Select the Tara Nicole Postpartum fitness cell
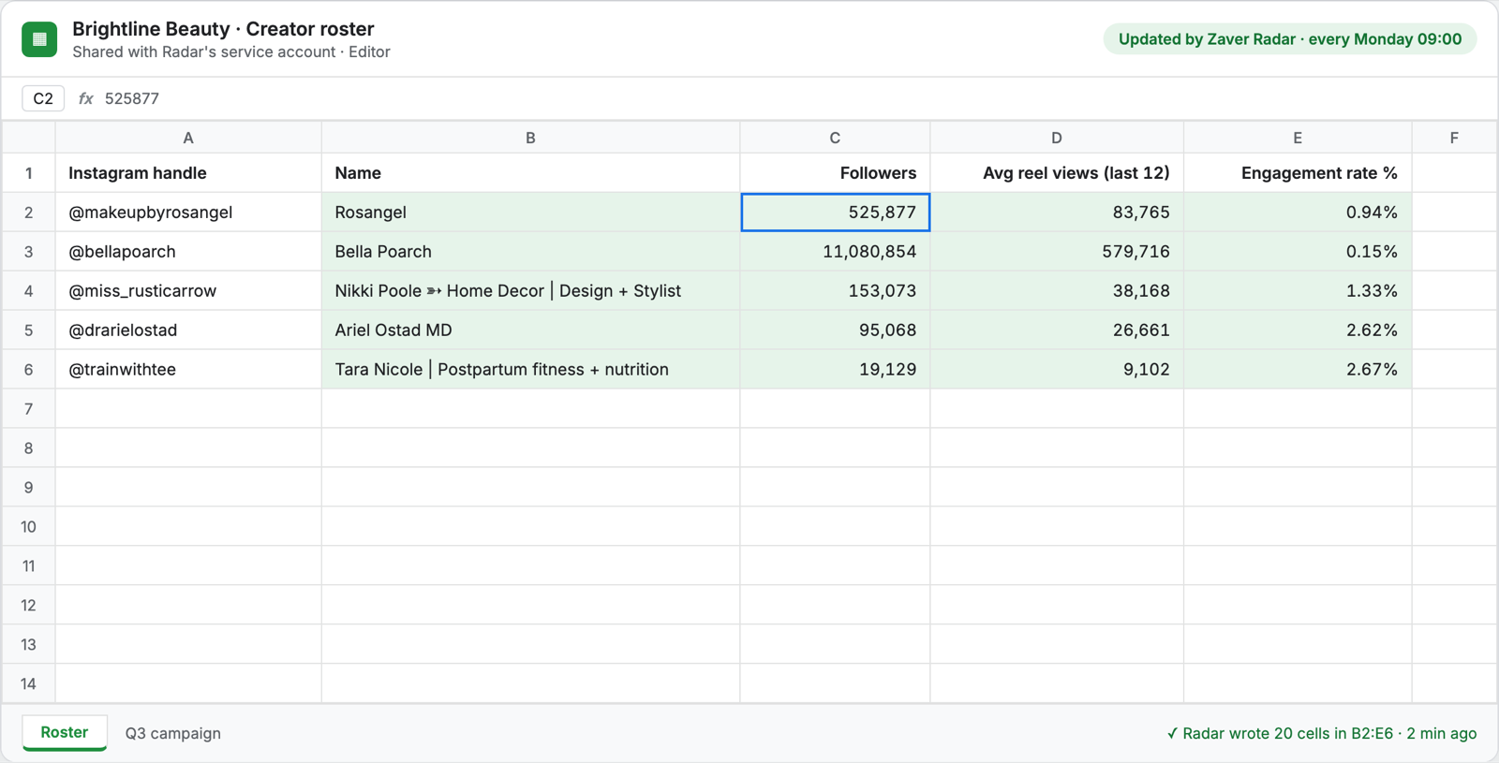The height and width of the screenshot is (763, 1499). [x=530, y=370]
